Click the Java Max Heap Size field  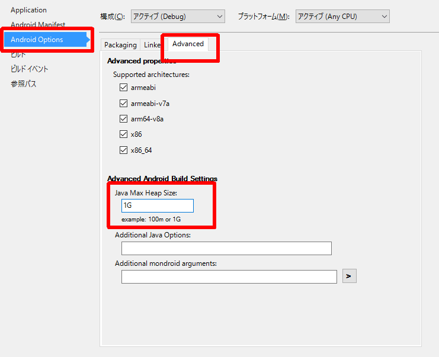pyautogui.click(x=158, y=205)
